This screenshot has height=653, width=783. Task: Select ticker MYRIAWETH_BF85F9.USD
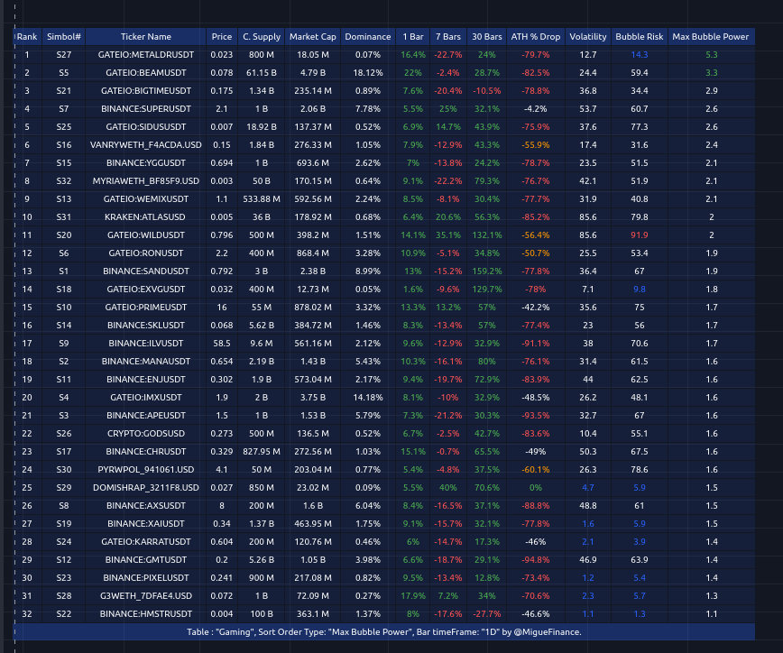click(146, 180)
